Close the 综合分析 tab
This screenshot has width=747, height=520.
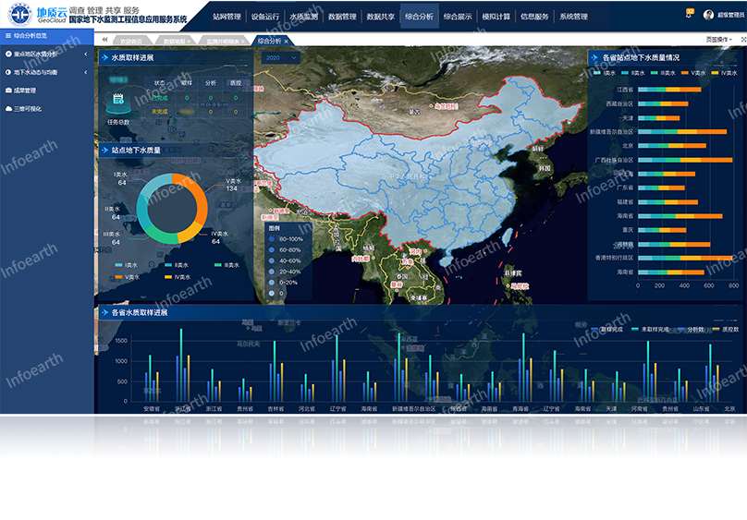287,42
